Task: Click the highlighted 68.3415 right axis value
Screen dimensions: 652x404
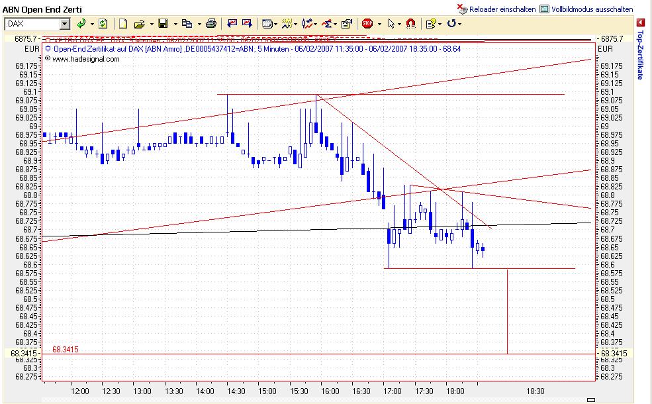Action: 614,353
